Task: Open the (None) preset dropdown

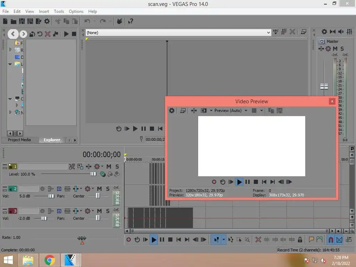Action: tap(269, 33)
